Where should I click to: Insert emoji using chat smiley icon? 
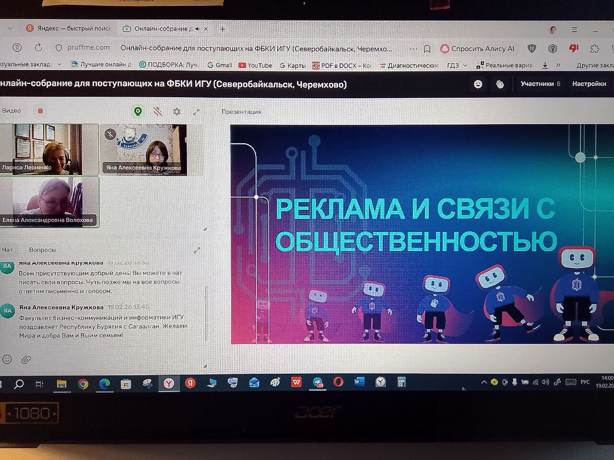tap(7, 359)
